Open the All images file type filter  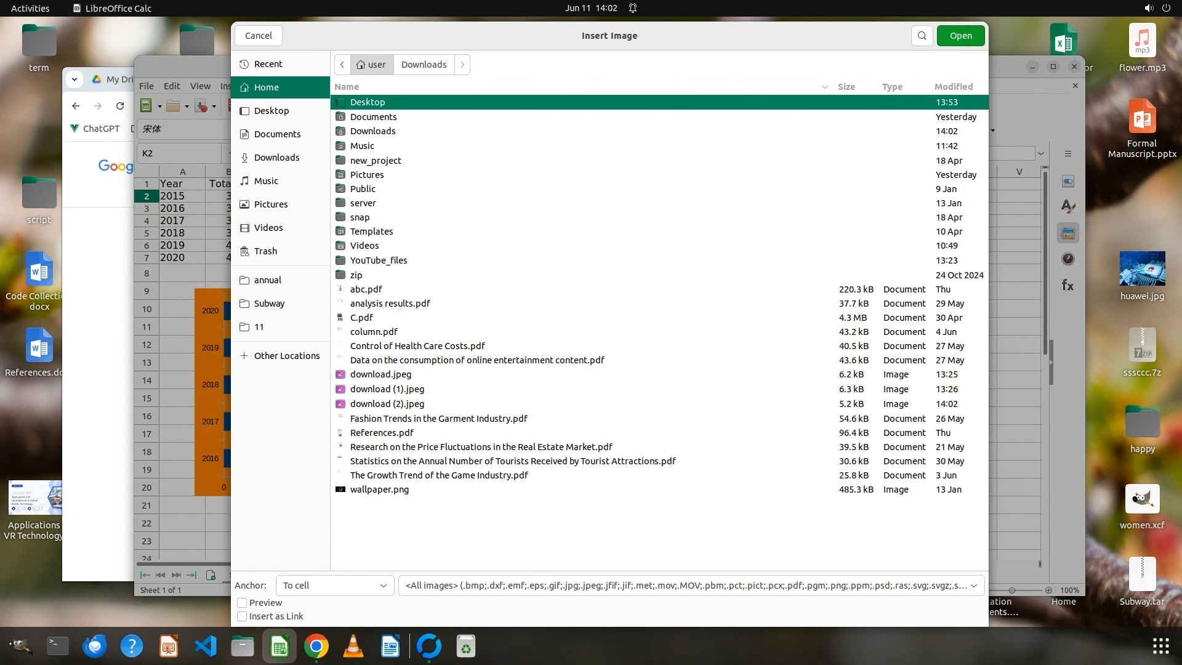tap(691, 586)
